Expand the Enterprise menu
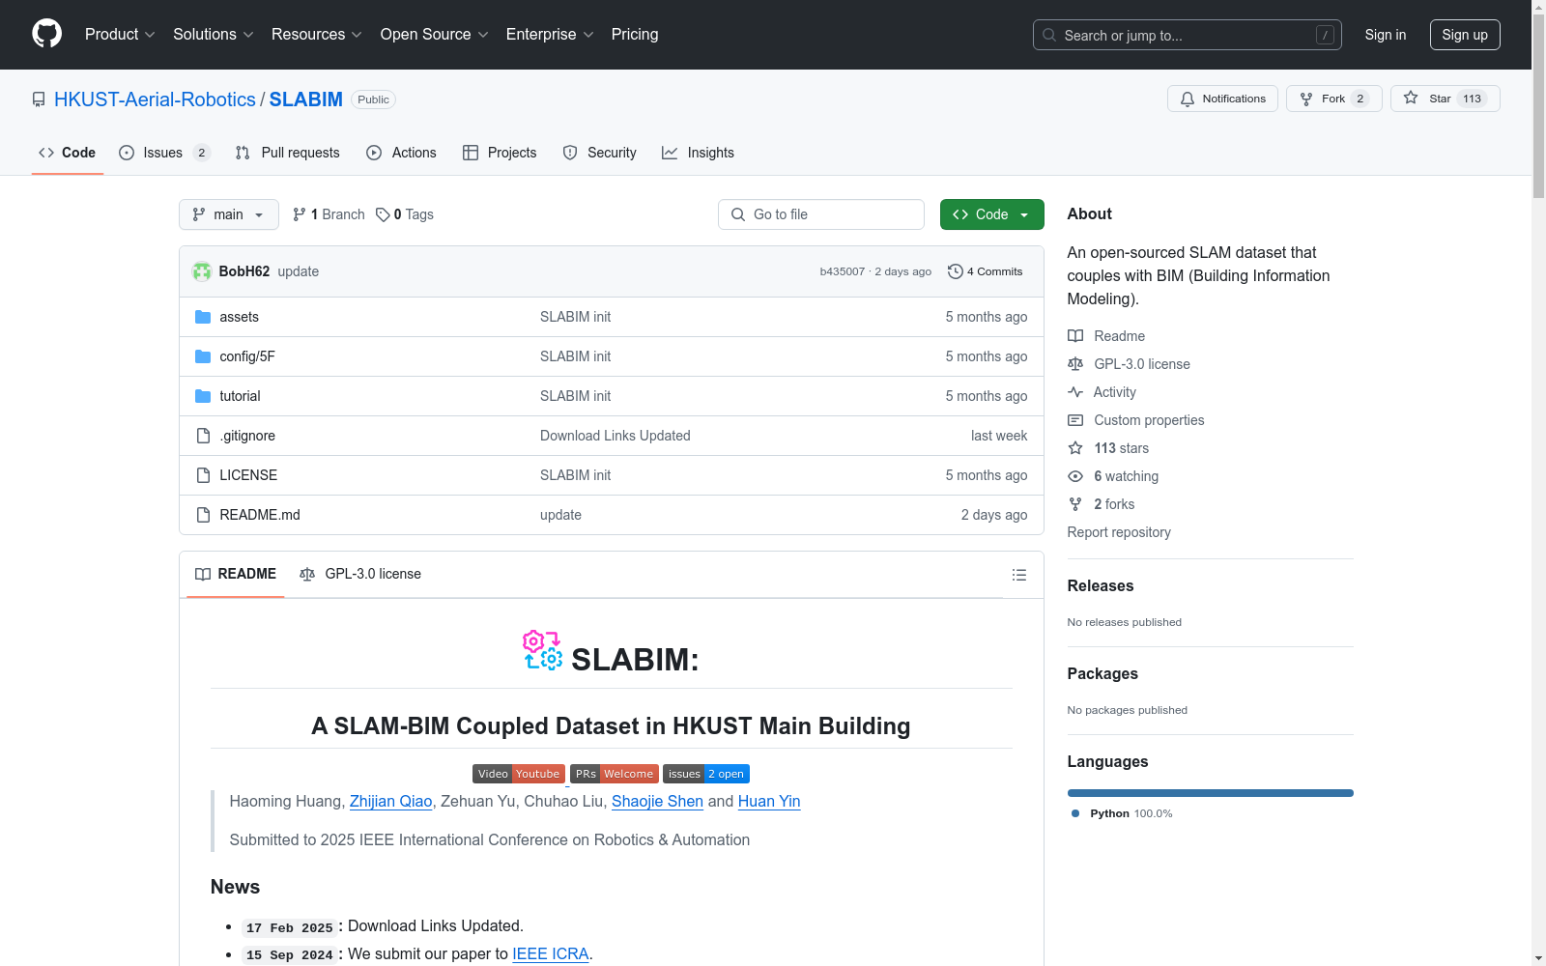The width and height of the screenshot is (1546, 966). [550, 35]
